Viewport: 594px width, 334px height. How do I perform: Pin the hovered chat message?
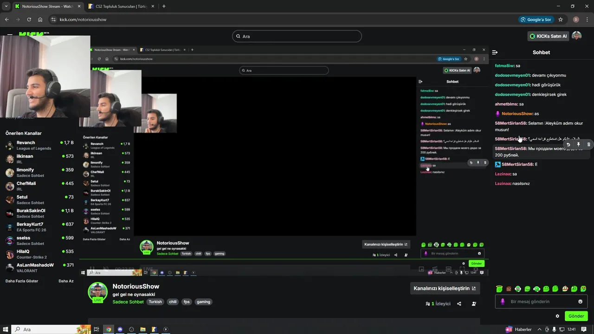coord(579,145)
